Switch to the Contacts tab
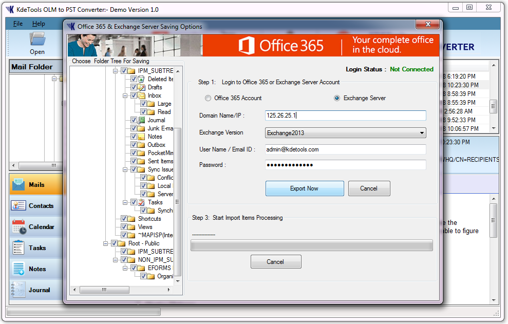This screenshot has height=324, width=508. point(36,205)
